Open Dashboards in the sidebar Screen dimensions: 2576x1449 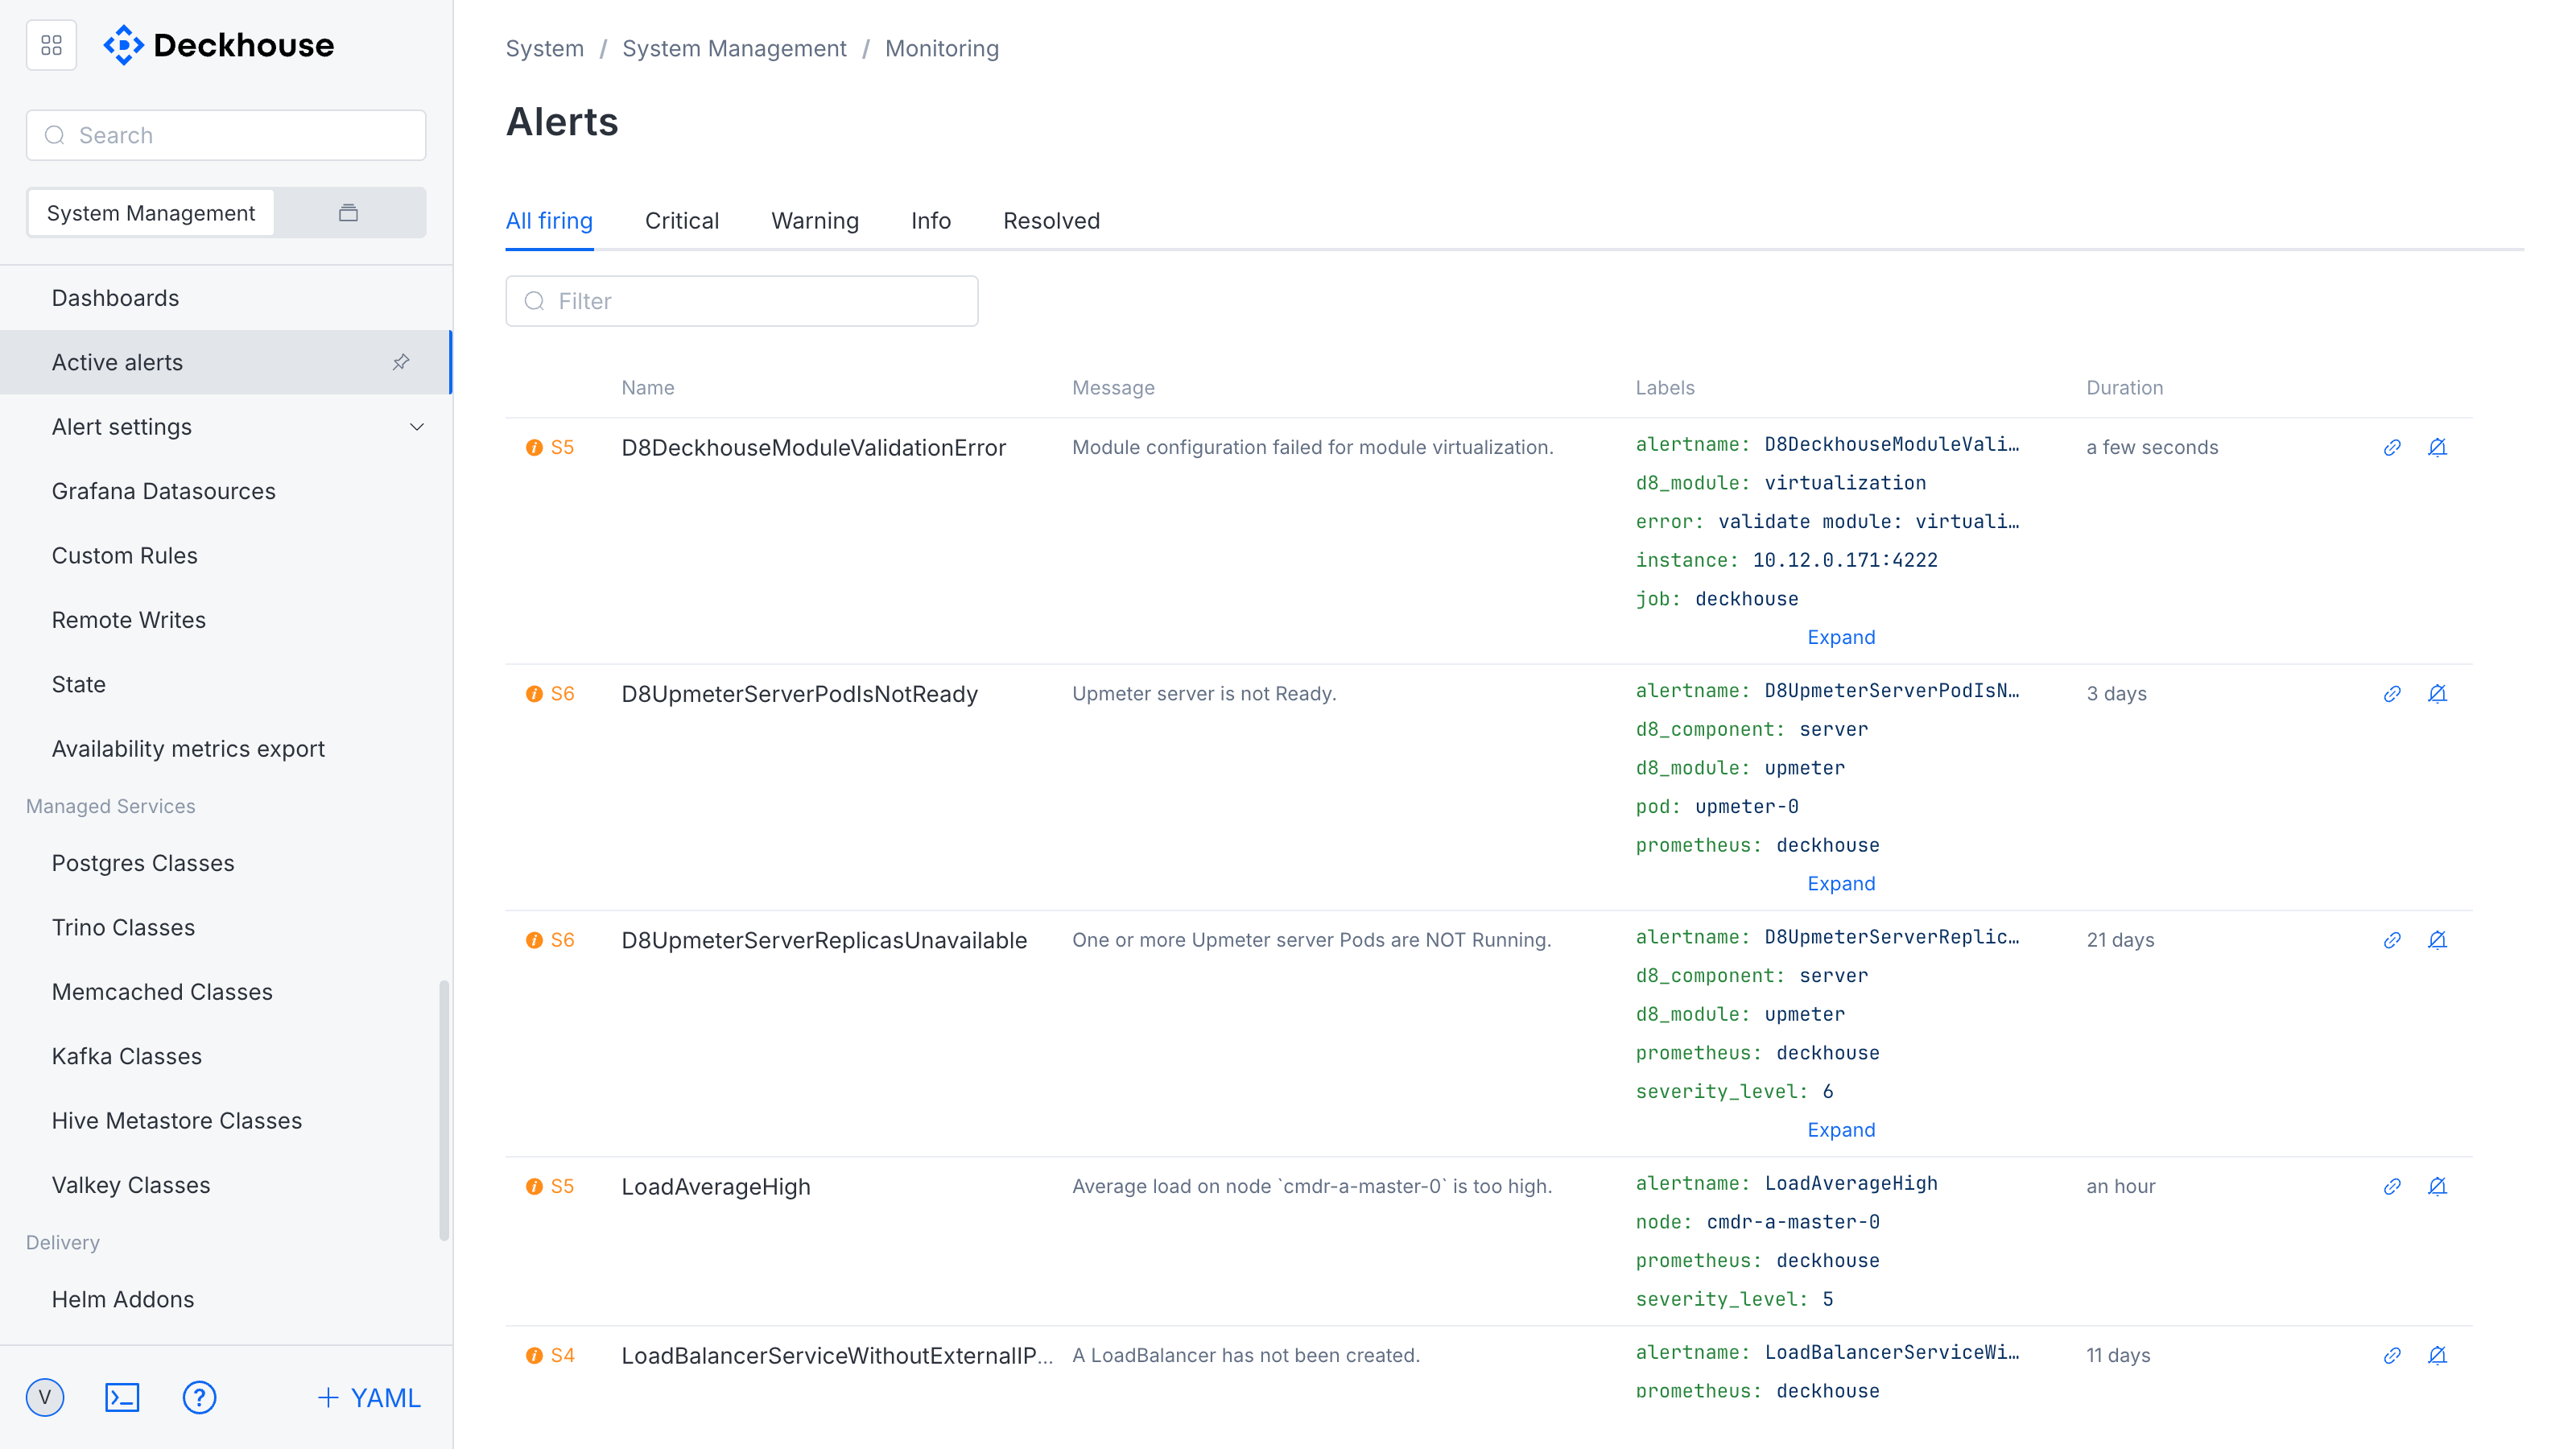[x=226, y=298]
